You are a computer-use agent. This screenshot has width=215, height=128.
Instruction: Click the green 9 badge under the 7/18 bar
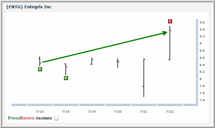coord(66,78)
